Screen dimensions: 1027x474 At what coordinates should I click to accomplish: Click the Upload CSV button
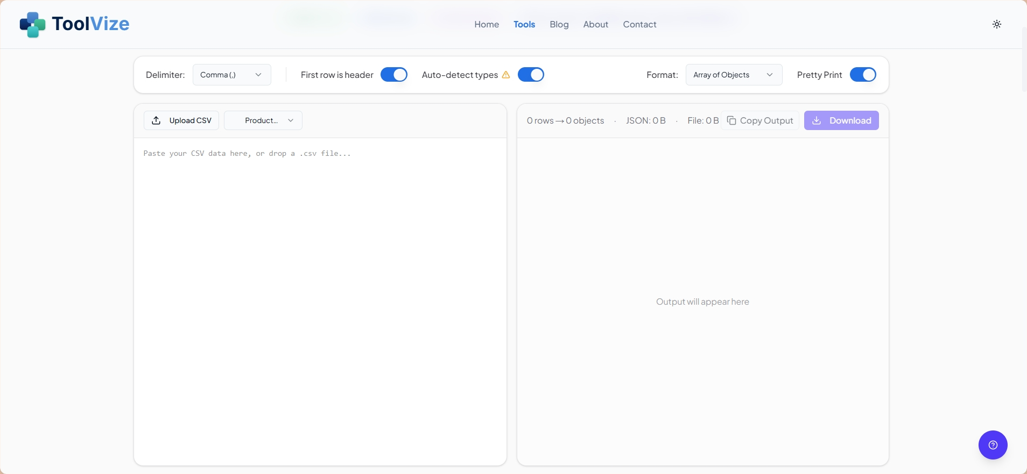(181, 120)
